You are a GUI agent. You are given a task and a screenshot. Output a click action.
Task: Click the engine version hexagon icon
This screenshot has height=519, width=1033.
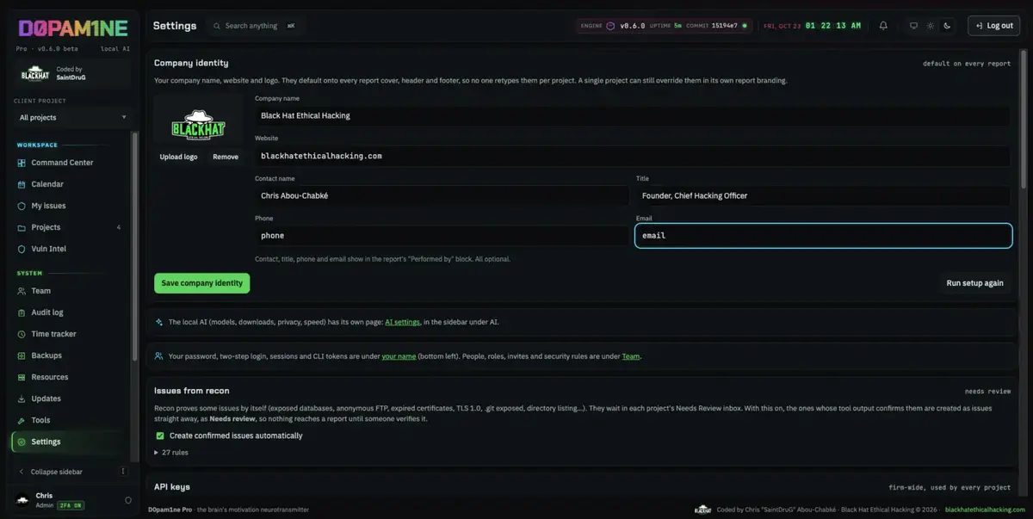pyautogui.click(x=610, y=26)
